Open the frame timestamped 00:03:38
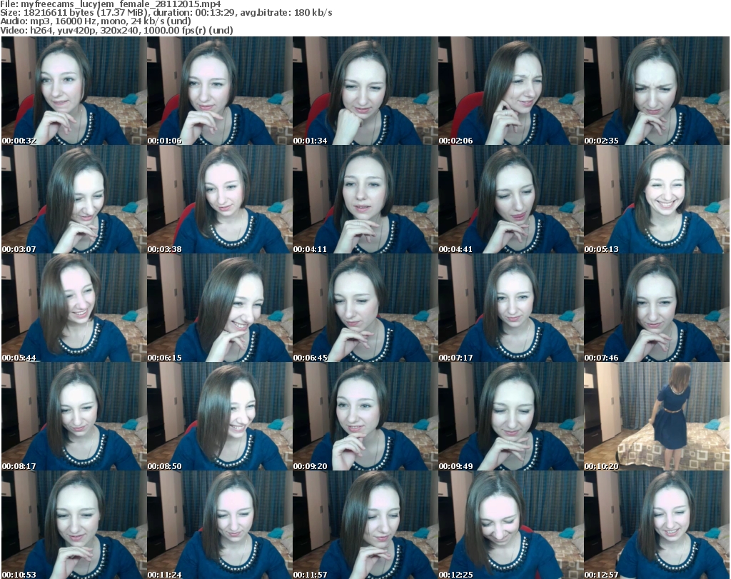731x579 pixels. pos(220,199)
